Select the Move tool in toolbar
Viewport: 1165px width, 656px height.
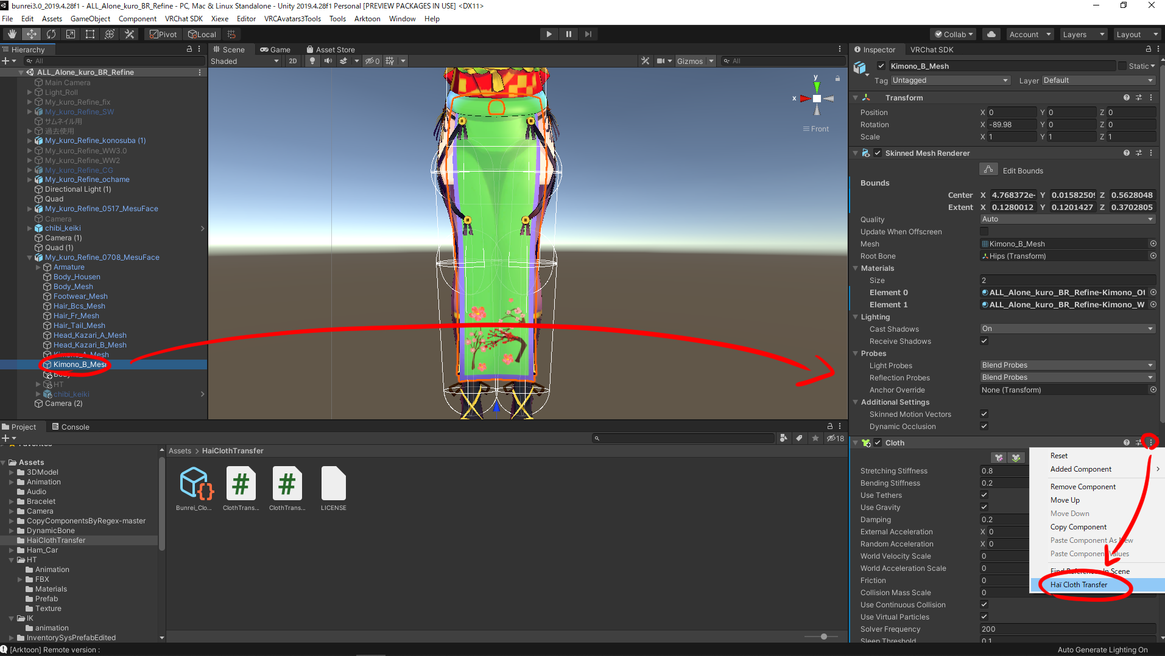pyautogui.click(x=31, y=34)
